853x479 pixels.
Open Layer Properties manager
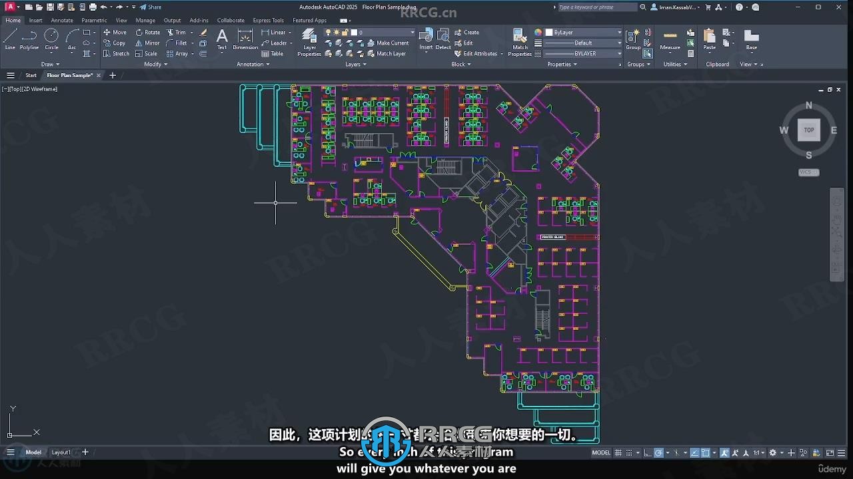click(309, 43)
